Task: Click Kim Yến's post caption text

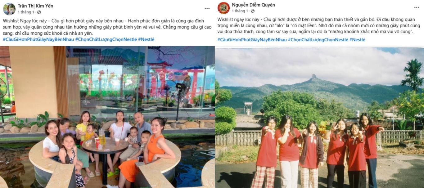Action: [x=107, y=27]
